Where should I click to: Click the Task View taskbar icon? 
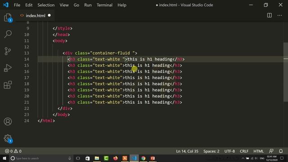(x=78, y=158)
